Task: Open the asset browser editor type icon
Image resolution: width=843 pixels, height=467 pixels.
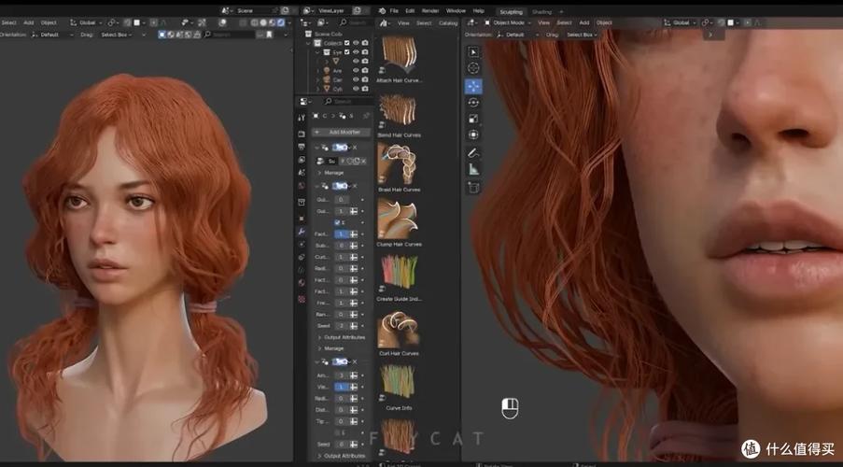Action: click(x=384, y=23)
